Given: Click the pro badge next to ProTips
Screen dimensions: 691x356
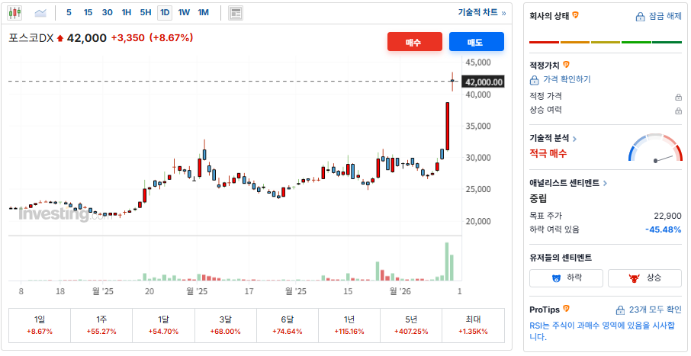Looking at the screenshot, I should [565, 309].
